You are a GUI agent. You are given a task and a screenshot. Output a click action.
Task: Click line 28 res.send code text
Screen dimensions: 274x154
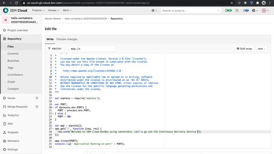tap(129, 132)
